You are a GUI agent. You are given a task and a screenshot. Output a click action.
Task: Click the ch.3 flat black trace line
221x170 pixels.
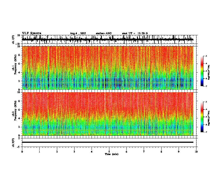click(108, 142)
